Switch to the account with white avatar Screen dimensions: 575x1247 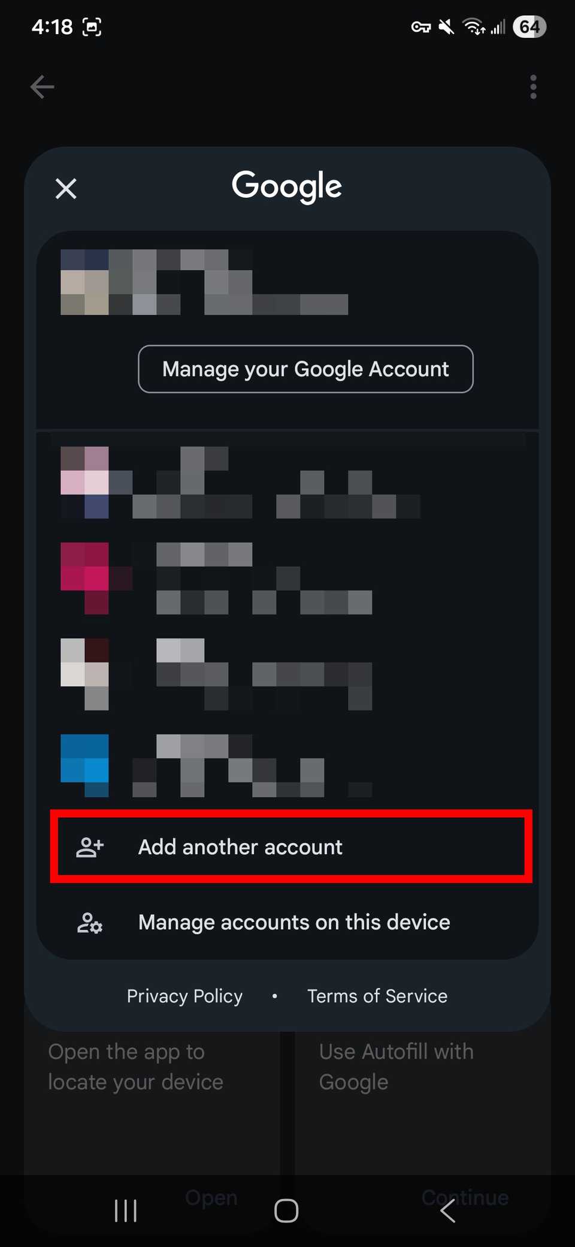(x=287, y=674)
